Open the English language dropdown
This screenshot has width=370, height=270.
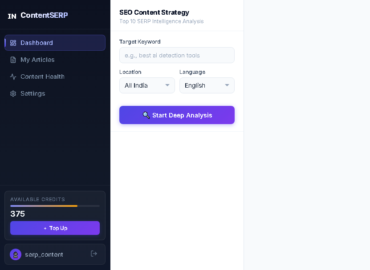pos(207,85)
